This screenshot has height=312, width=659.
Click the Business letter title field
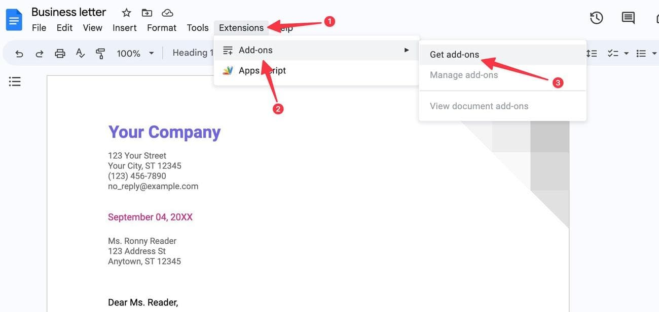68,12
